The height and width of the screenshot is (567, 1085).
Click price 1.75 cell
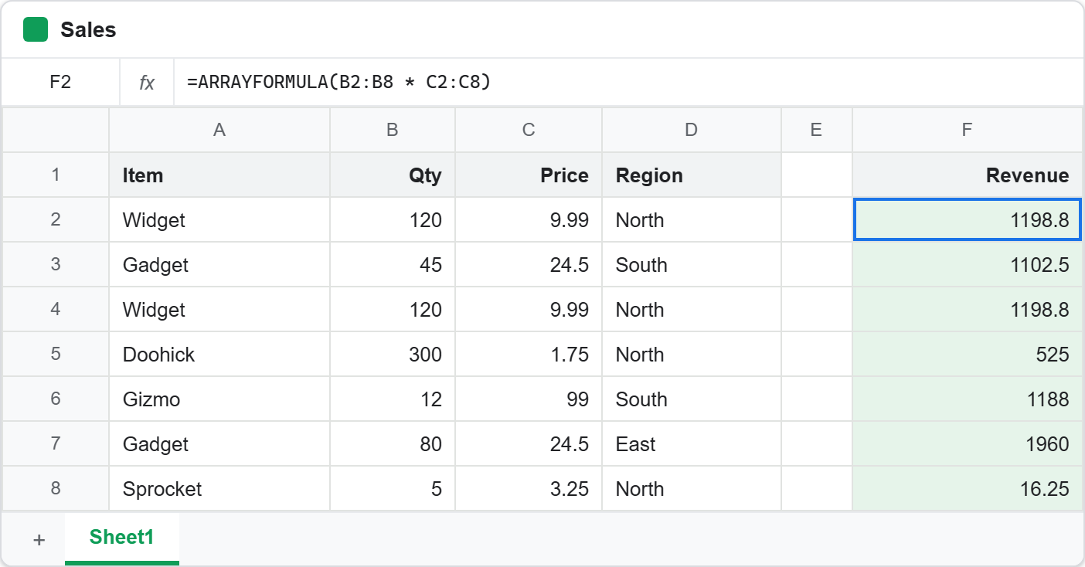click(x=529, y=354)
